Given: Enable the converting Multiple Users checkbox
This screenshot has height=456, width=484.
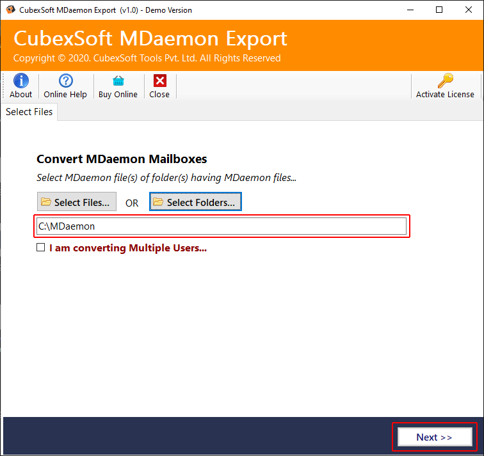Looking at the screenshot, I should pyautogui.click(x=41, y=248).
